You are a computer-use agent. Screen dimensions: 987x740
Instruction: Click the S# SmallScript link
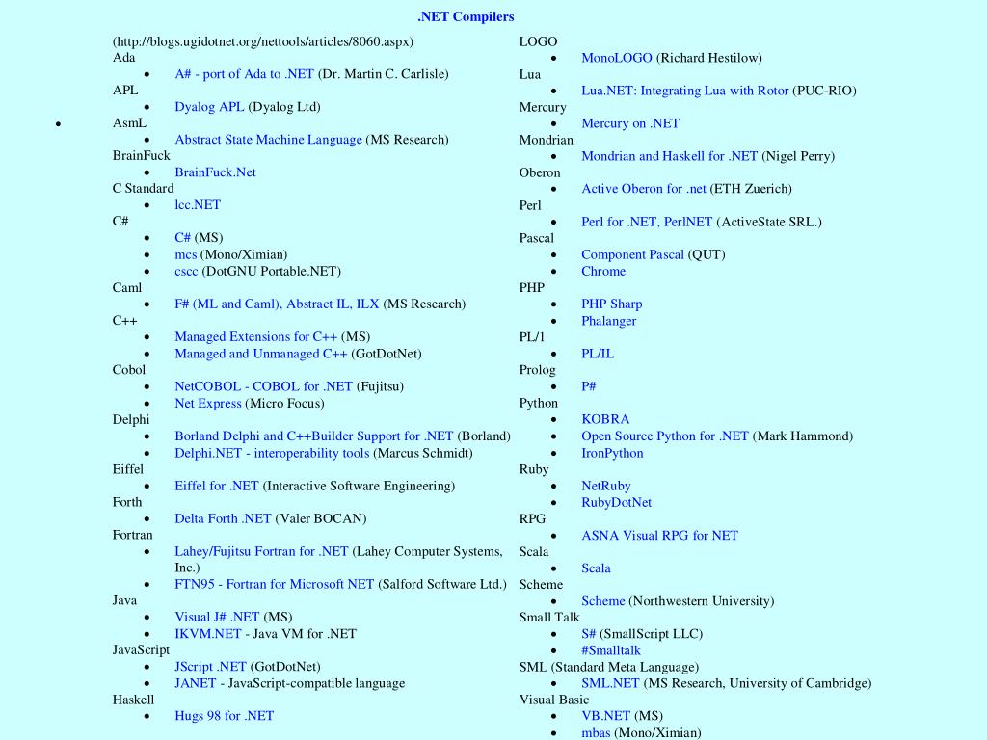click(589, 634)
